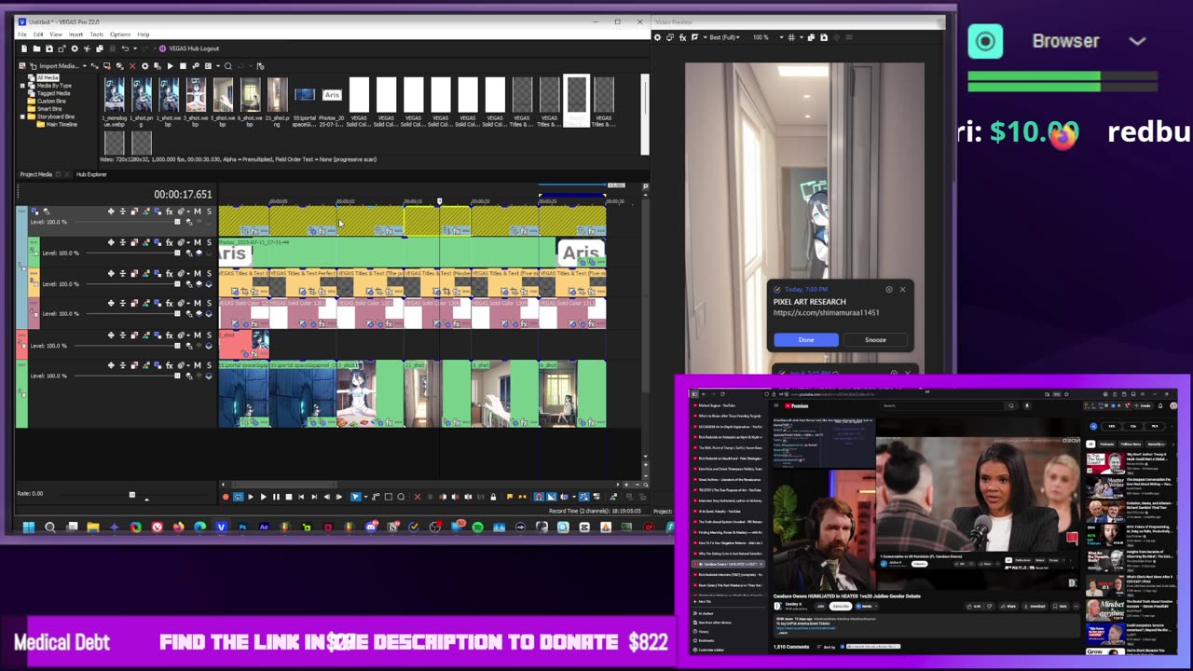Image resolution: width=1193 pixels, height=671 pixels.
Task: Click the Import Media button
Action: pyautogui.click(x=56, y=66)
